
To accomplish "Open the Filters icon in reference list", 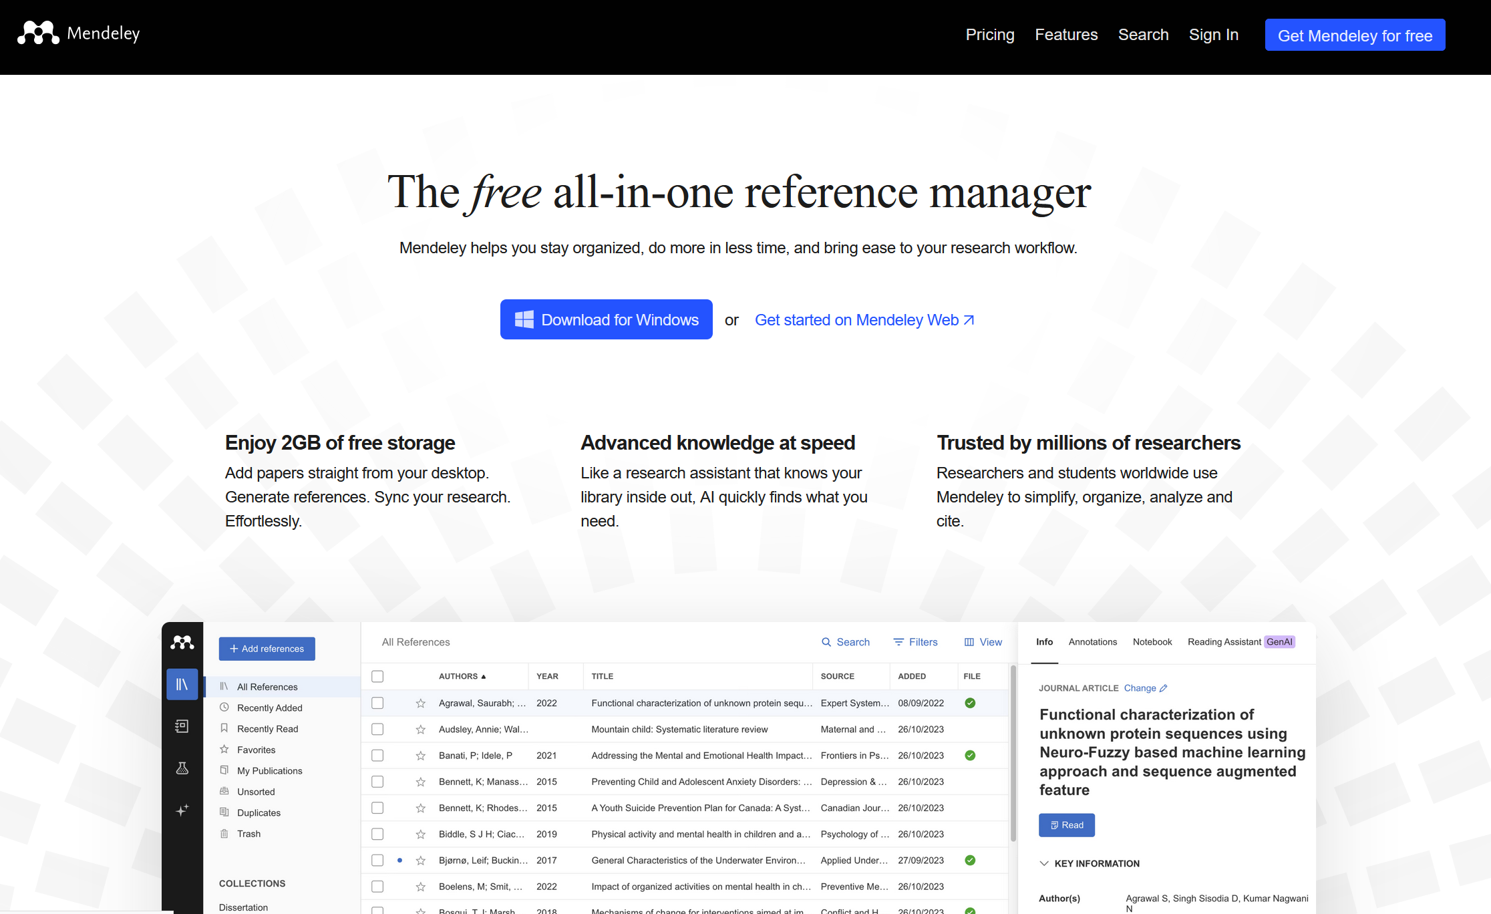I will pyautogui.click(x=898, y=642).
